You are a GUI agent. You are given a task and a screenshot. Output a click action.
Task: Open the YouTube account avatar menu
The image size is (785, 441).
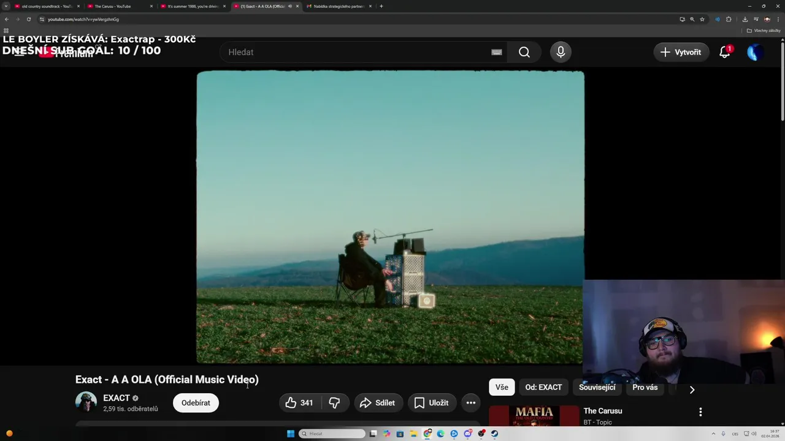coord(756,52)
